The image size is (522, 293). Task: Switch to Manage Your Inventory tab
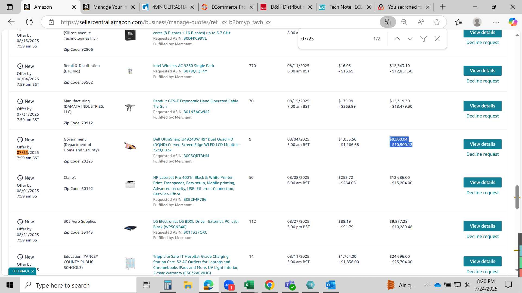click(x=110, y=7)
